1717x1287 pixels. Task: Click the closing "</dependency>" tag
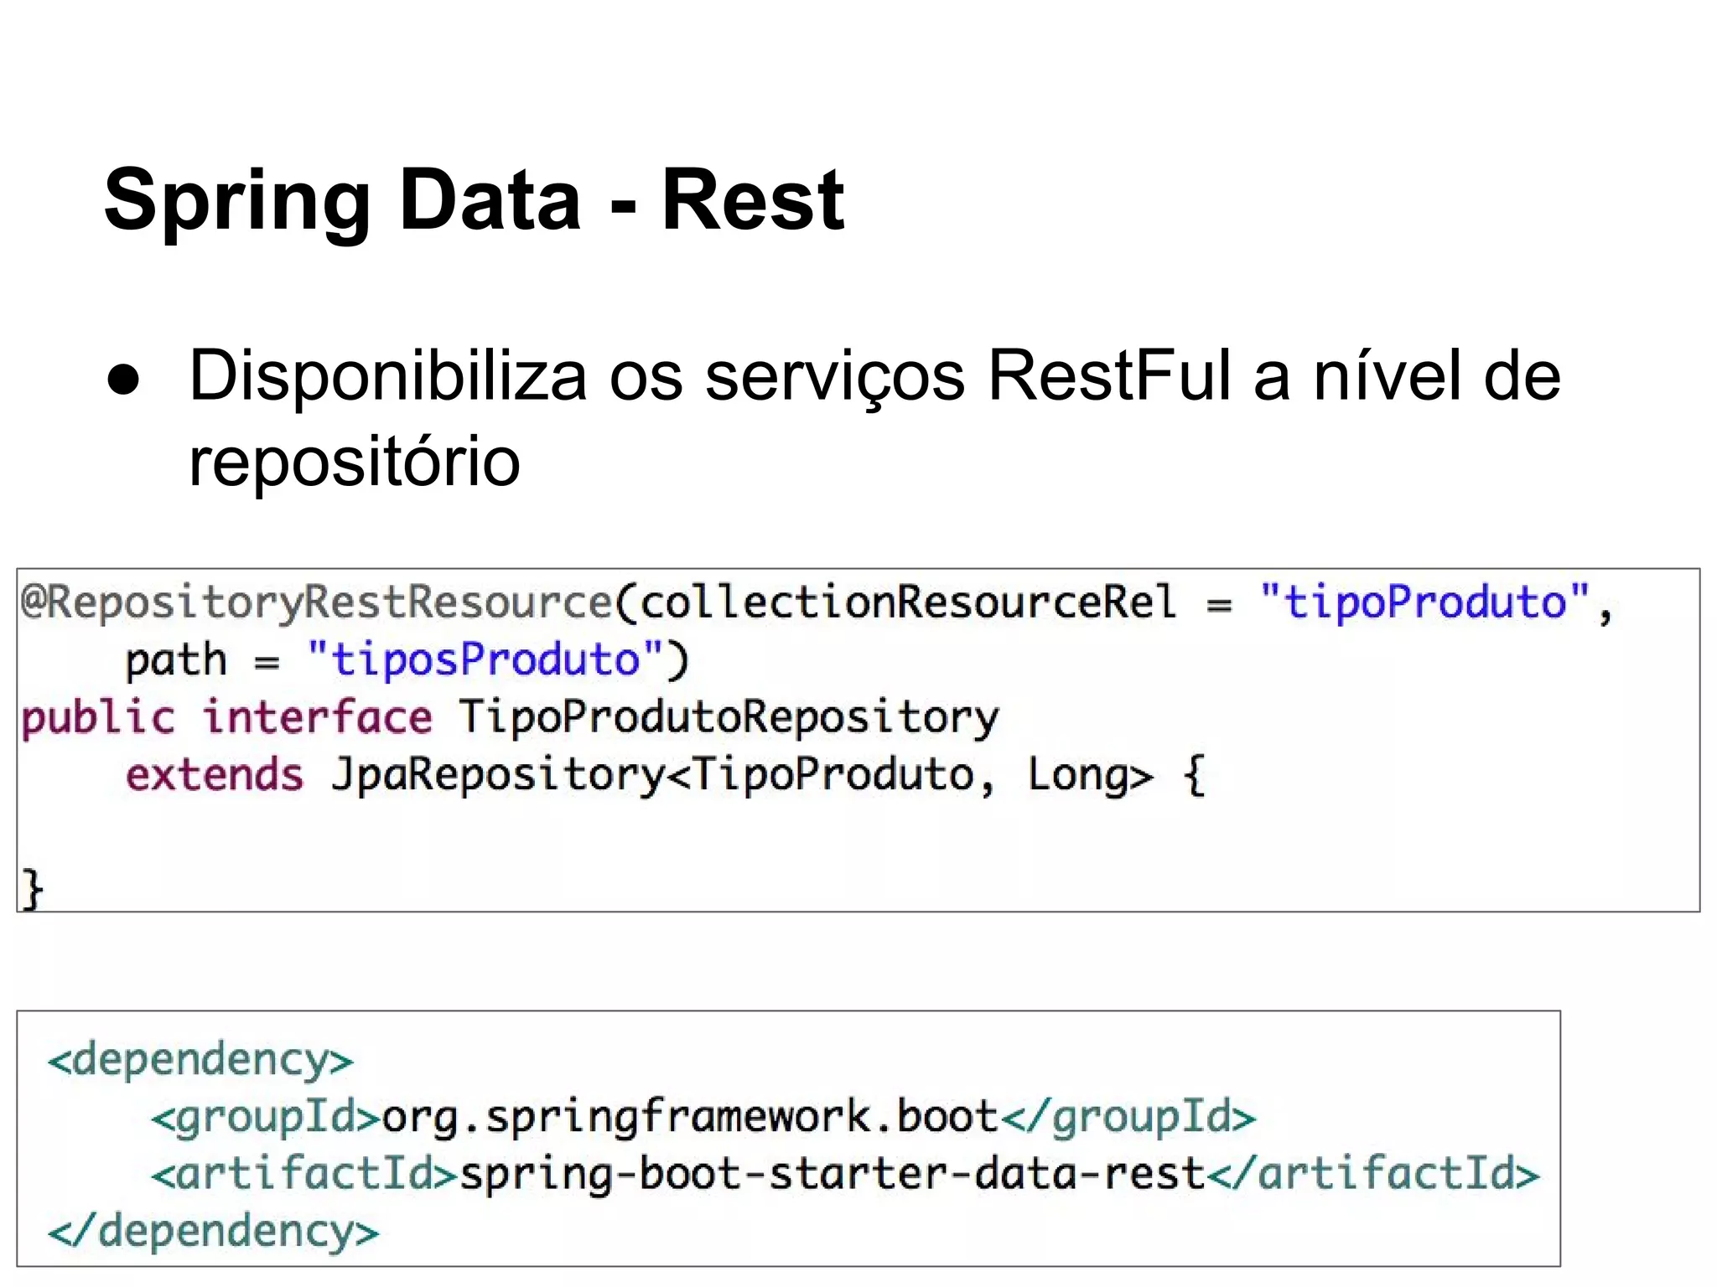pos(213,1231)
